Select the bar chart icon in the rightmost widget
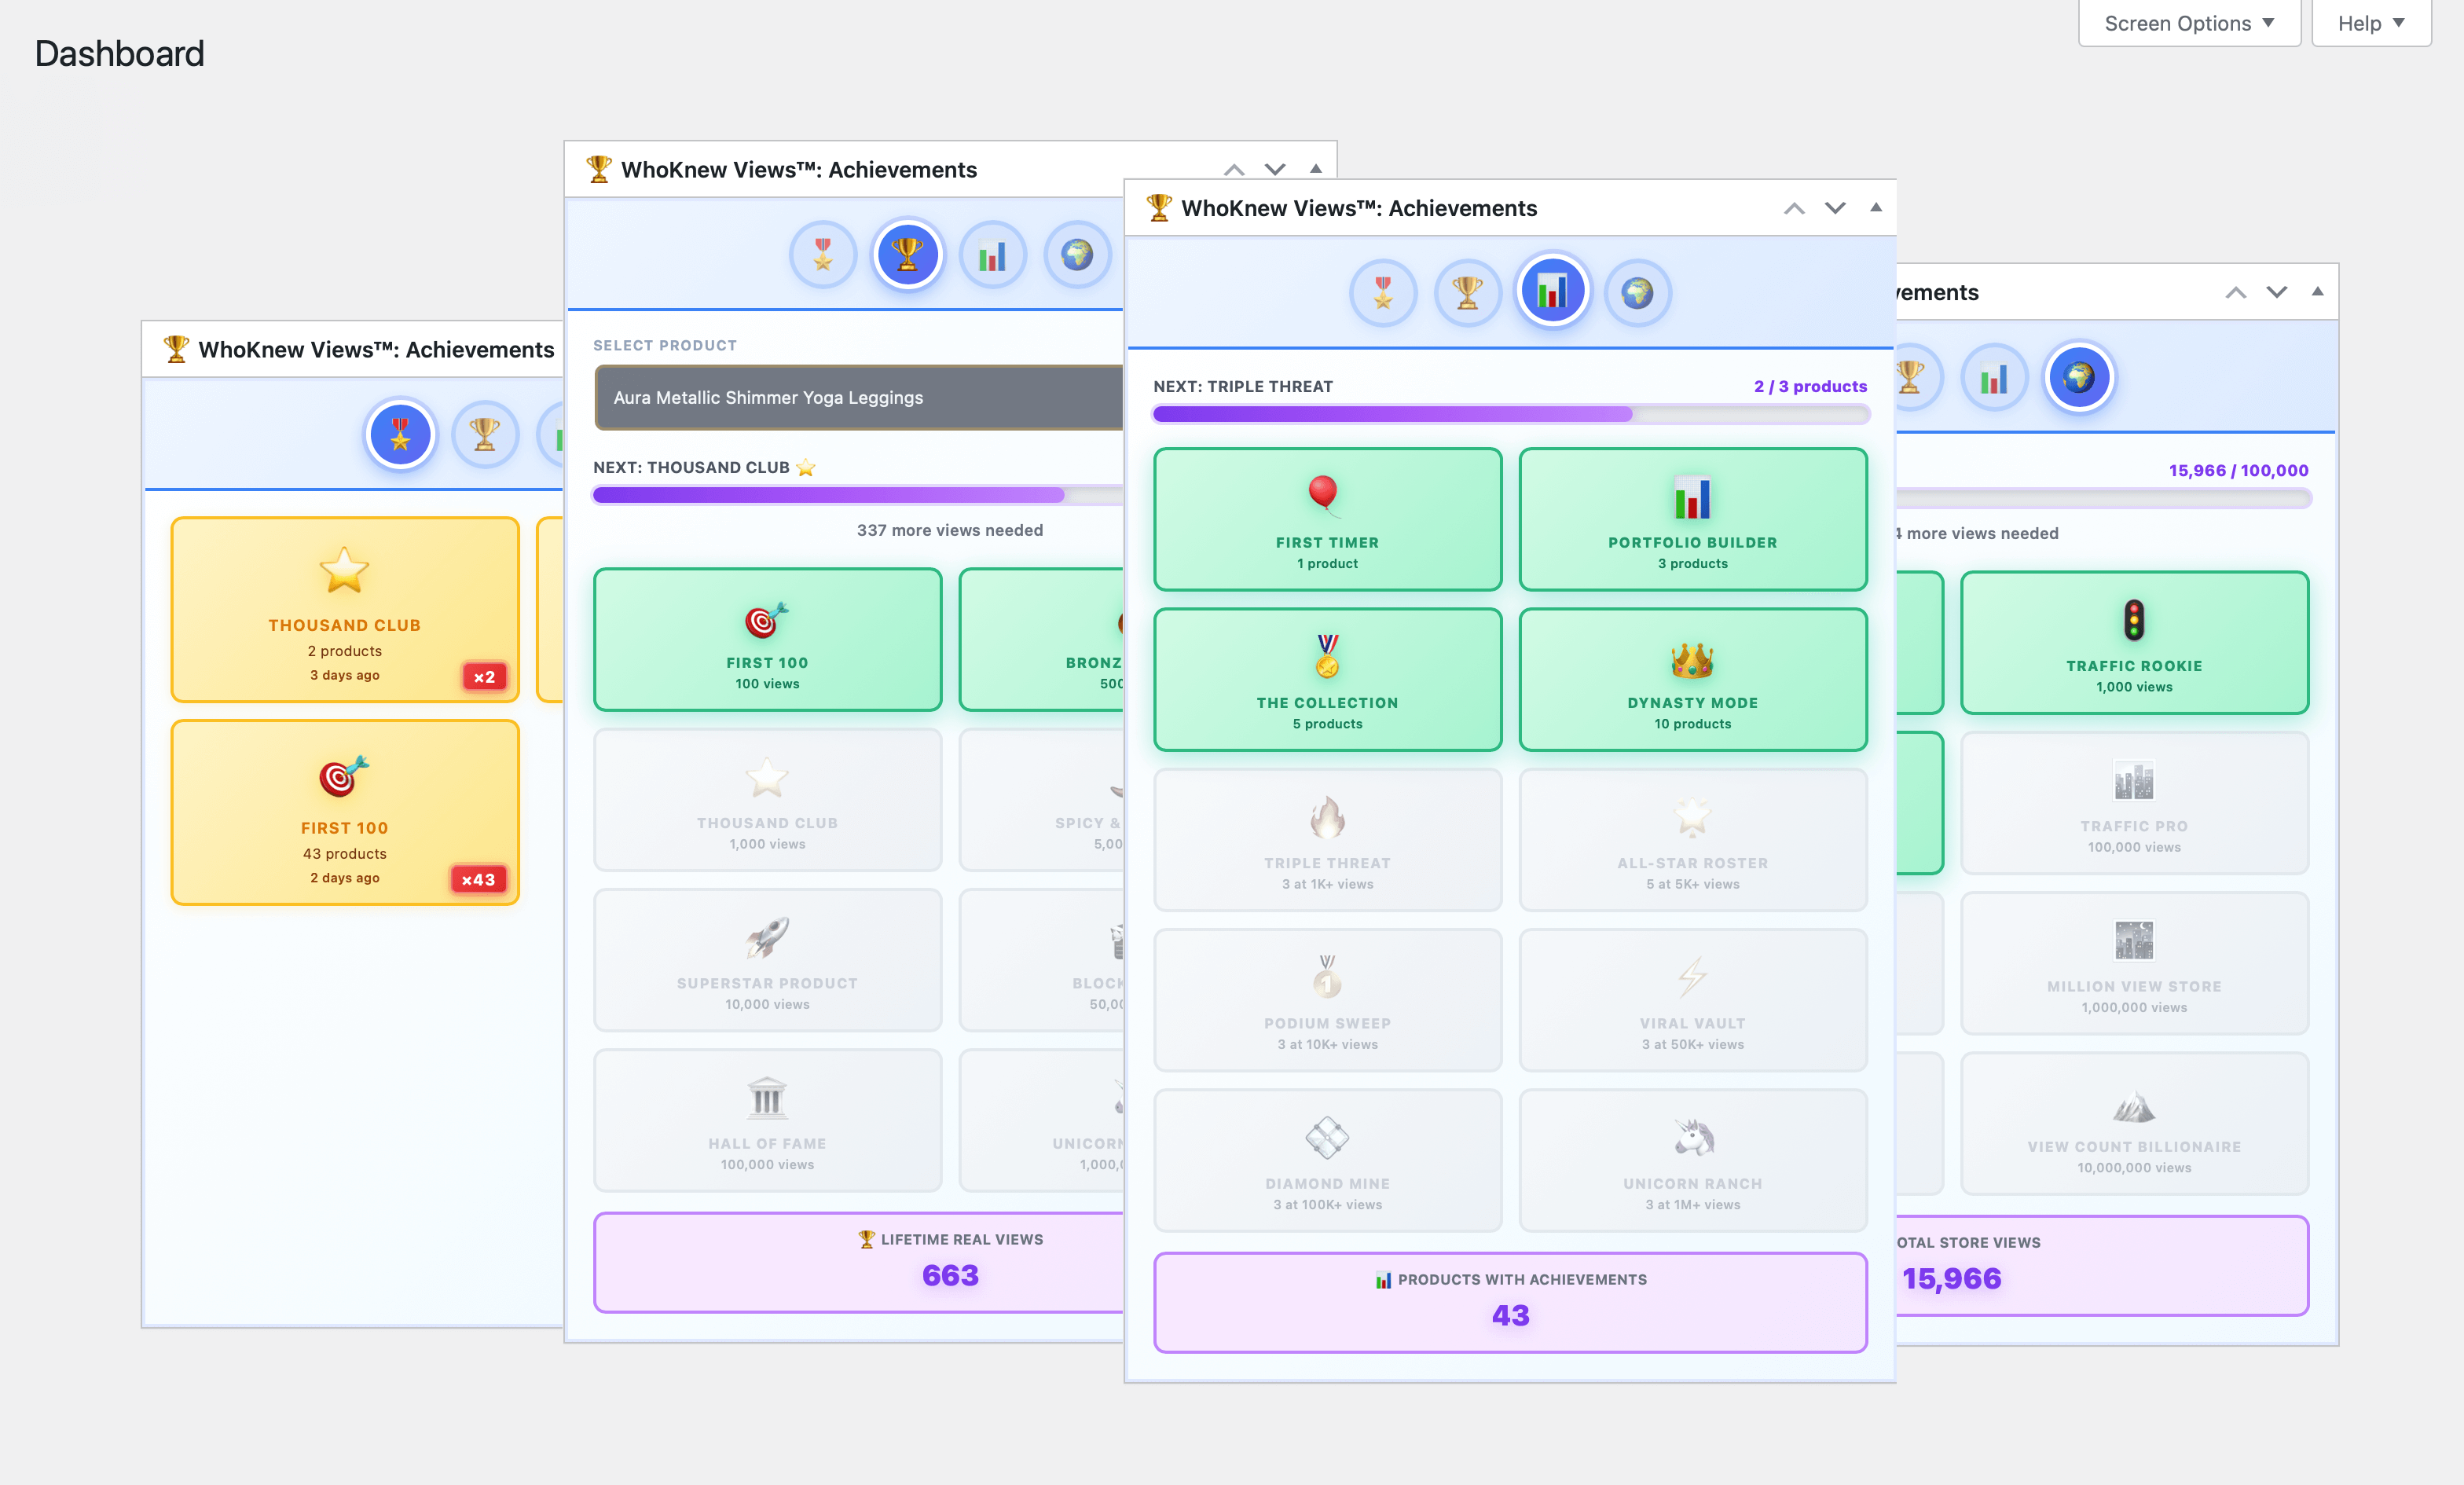The image size is (2464, 1485). point(1994,378)
